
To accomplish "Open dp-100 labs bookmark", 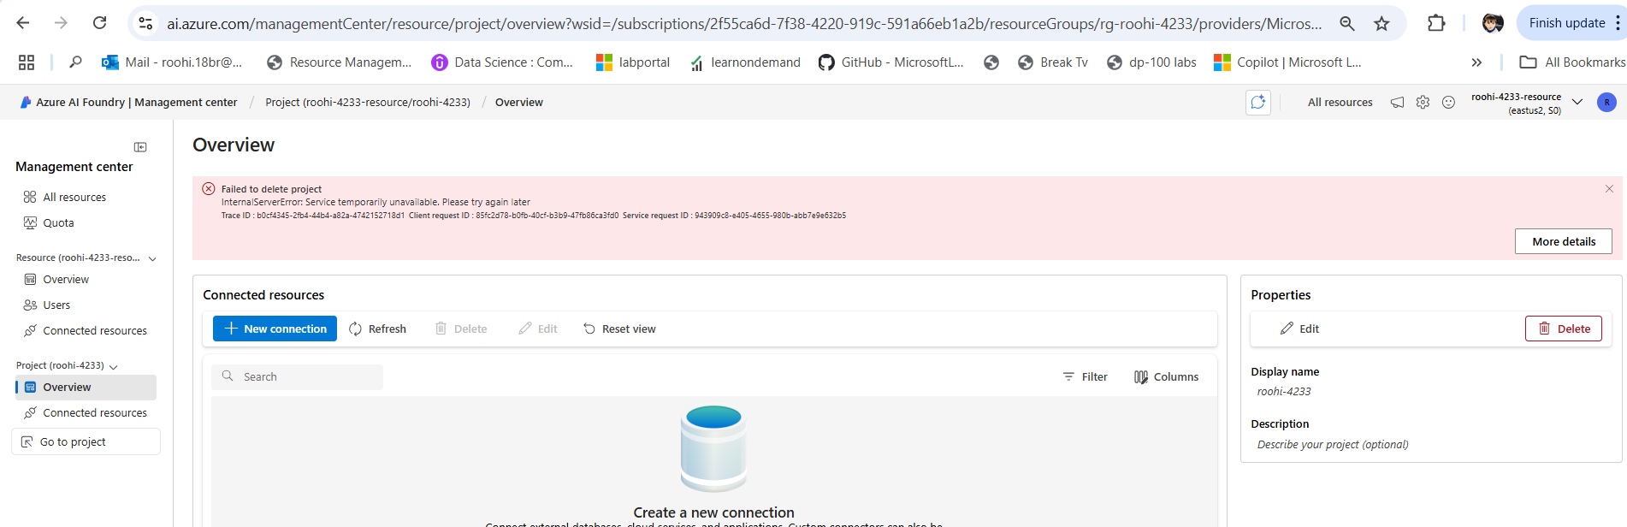I will [x=1151, y=62].
